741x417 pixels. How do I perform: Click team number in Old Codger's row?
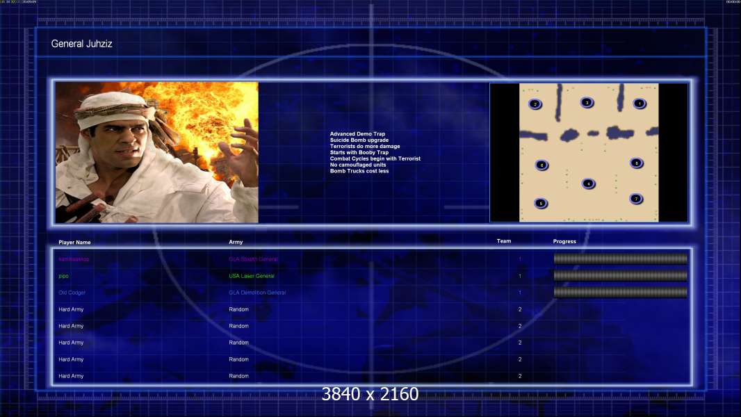[520, 293]
